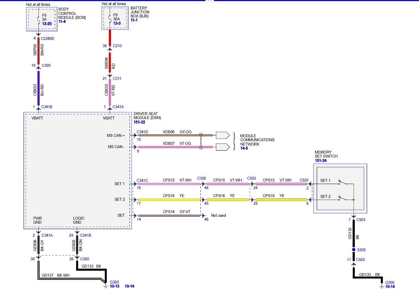Open page reference 13-3 under the F9 fuse
This screenshot has height=289, width=419.
click(x=118, y=23)
